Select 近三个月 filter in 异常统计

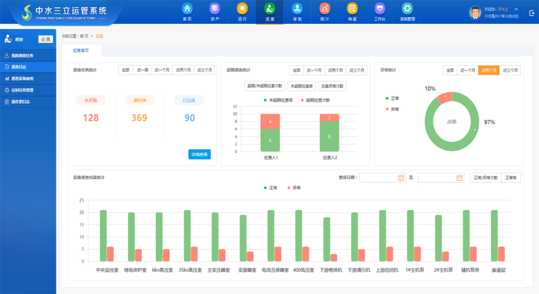click(x=510, y=70)
